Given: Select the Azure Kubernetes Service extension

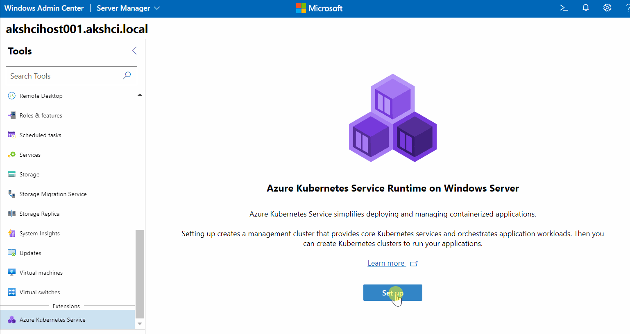Looking at the screenshot, I should (x=52, y=319).
